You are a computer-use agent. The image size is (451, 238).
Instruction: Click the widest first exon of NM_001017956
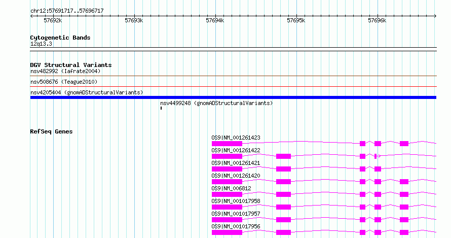click(227, 232)
